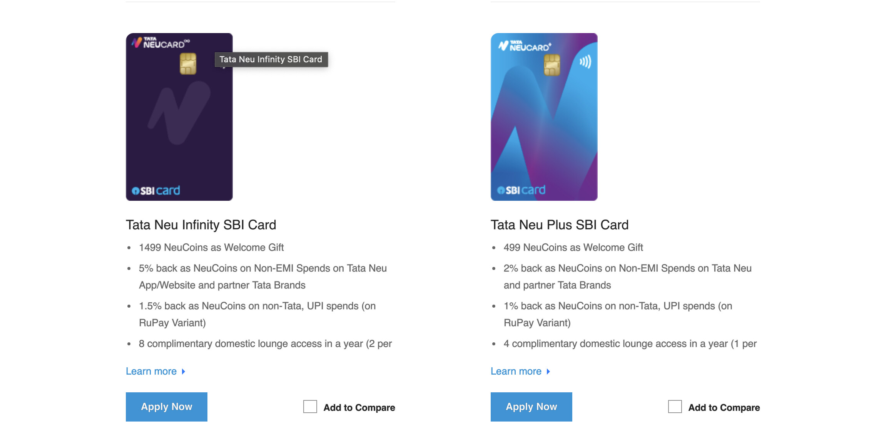Click the Tata Neu Infinity SBI Card heading
The image size is (869, 430).
[x=201, y=225]
